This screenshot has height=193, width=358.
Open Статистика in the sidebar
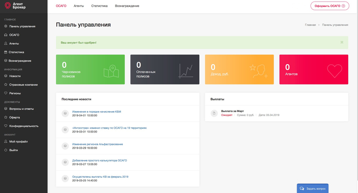[x=14, y=52]
